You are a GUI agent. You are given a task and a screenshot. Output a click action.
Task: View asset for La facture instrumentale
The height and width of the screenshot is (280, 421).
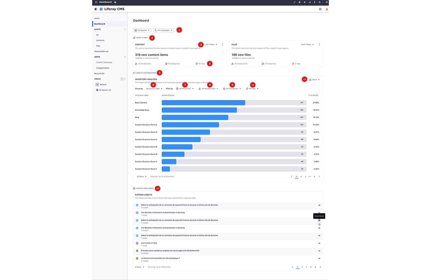[x=319, y=258]
